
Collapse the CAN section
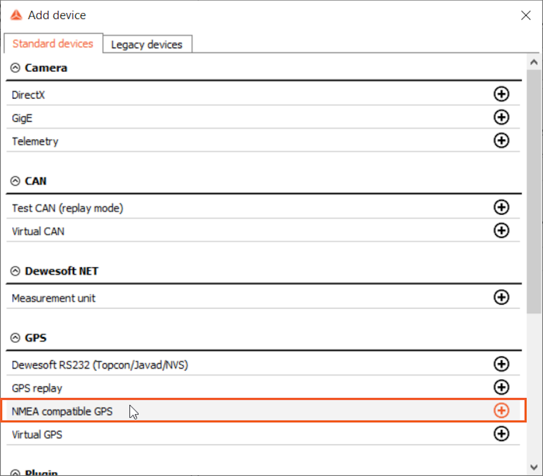[15, 181]
